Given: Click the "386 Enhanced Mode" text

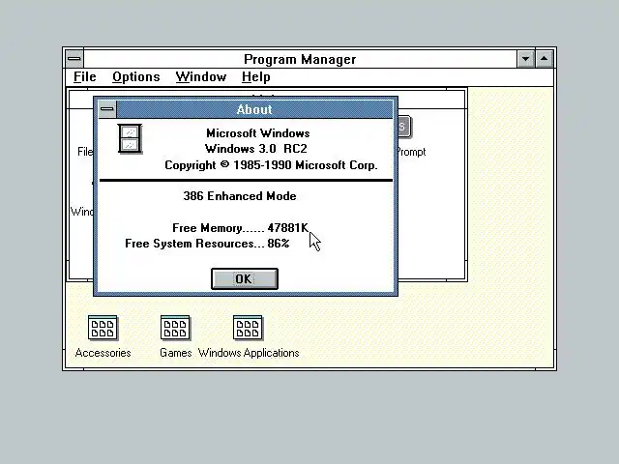Looking at the screenshot, I should (x=240, y=196).
